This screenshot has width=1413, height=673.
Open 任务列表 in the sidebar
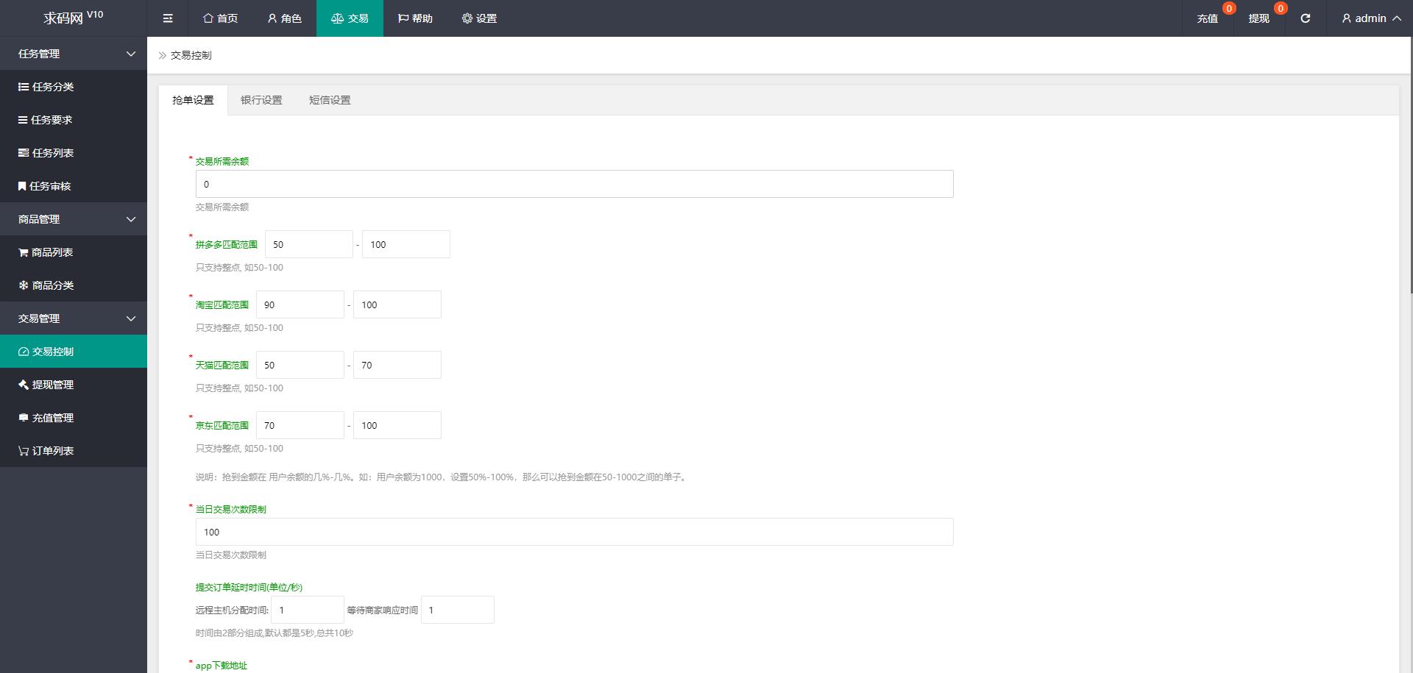point(74,153)
